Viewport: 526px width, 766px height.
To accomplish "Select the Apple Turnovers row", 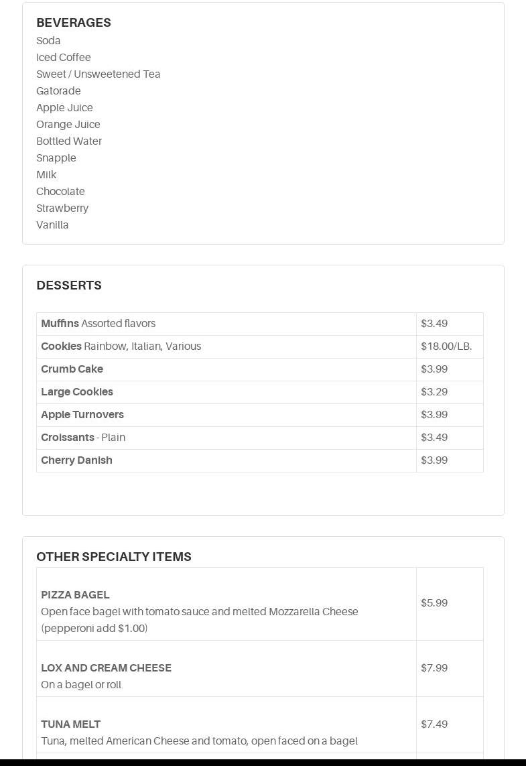I will pos(82,415).
